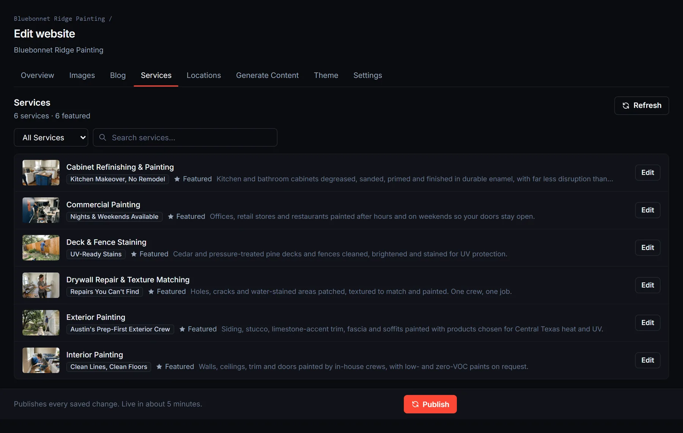Open the Deck & Fence Staining thumbnail
This screenshot has width=683, height=433.
tap(41, 248)
